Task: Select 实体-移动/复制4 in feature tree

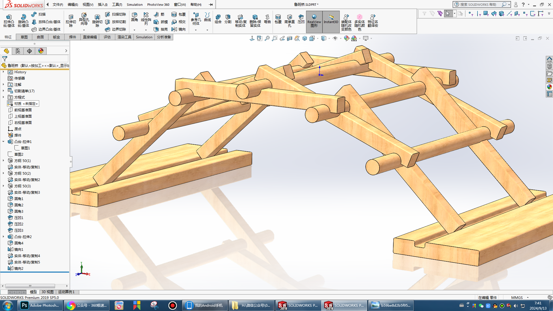Action: (24, 256)
